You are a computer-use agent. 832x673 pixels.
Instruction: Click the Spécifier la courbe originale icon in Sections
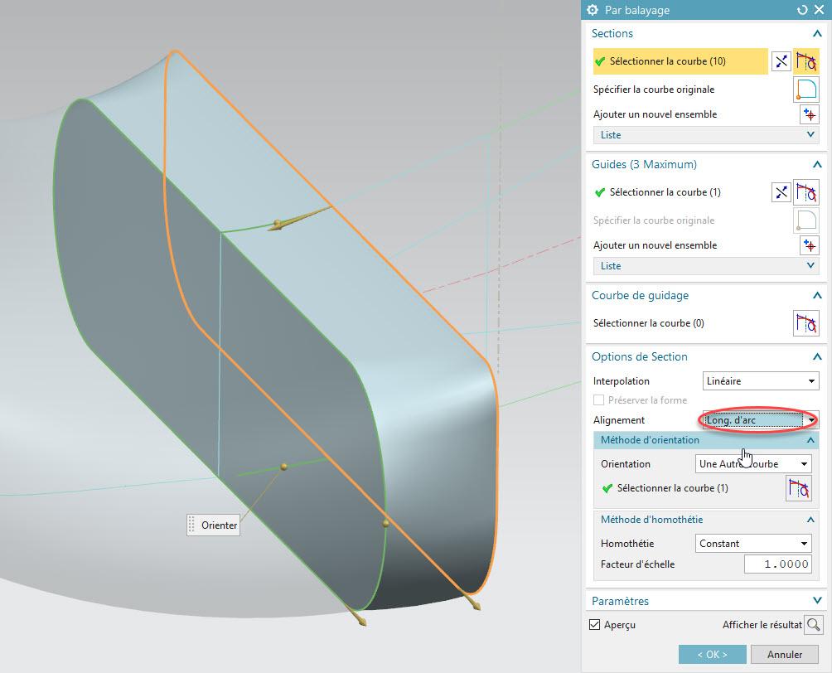(x=805, y=90)
